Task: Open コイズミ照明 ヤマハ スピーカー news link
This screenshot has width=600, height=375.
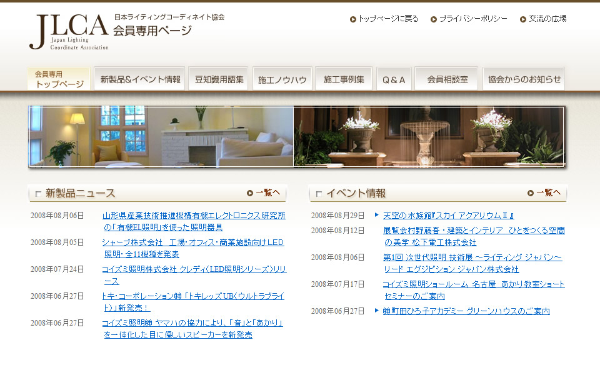Action: [192, 328]
